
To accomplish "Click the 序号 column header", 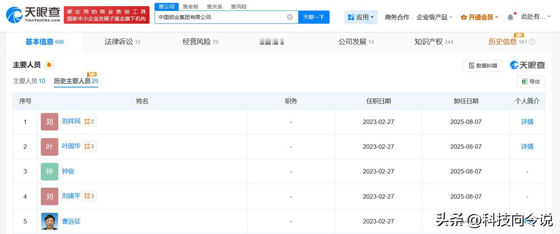I will point(25,101).
